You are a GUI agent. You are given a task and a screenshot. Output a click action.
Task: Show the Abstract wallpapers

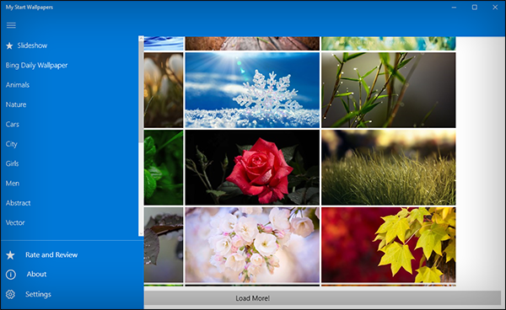pos(18,203)
